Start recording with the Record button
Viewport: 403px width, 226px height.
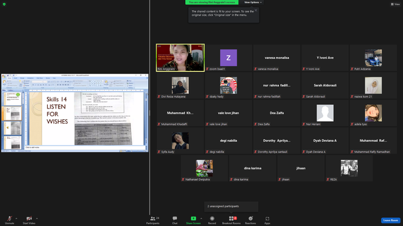212,220
